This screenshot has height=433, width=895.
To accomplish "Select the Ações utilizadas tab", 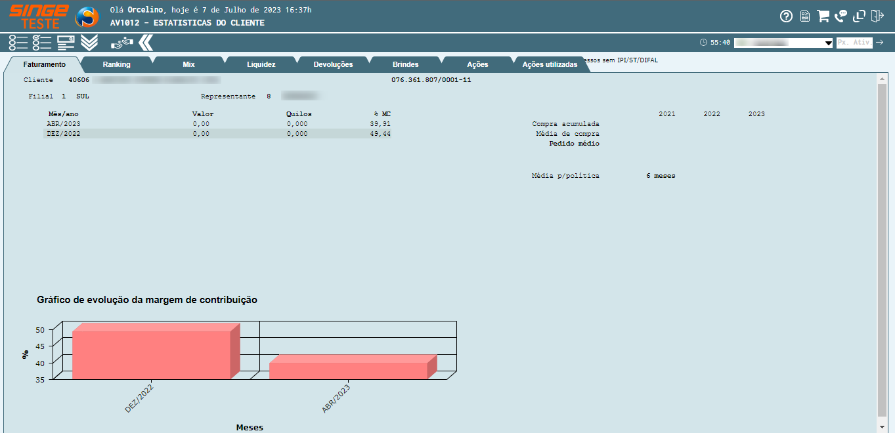I will (550, 64).
